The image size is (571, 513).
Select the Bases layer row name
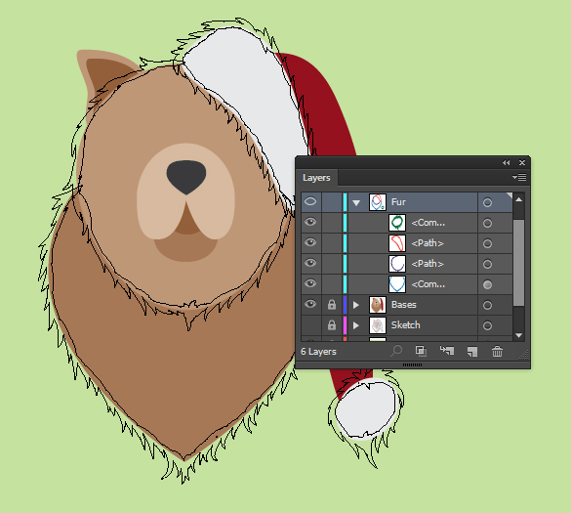click(403, 305)
